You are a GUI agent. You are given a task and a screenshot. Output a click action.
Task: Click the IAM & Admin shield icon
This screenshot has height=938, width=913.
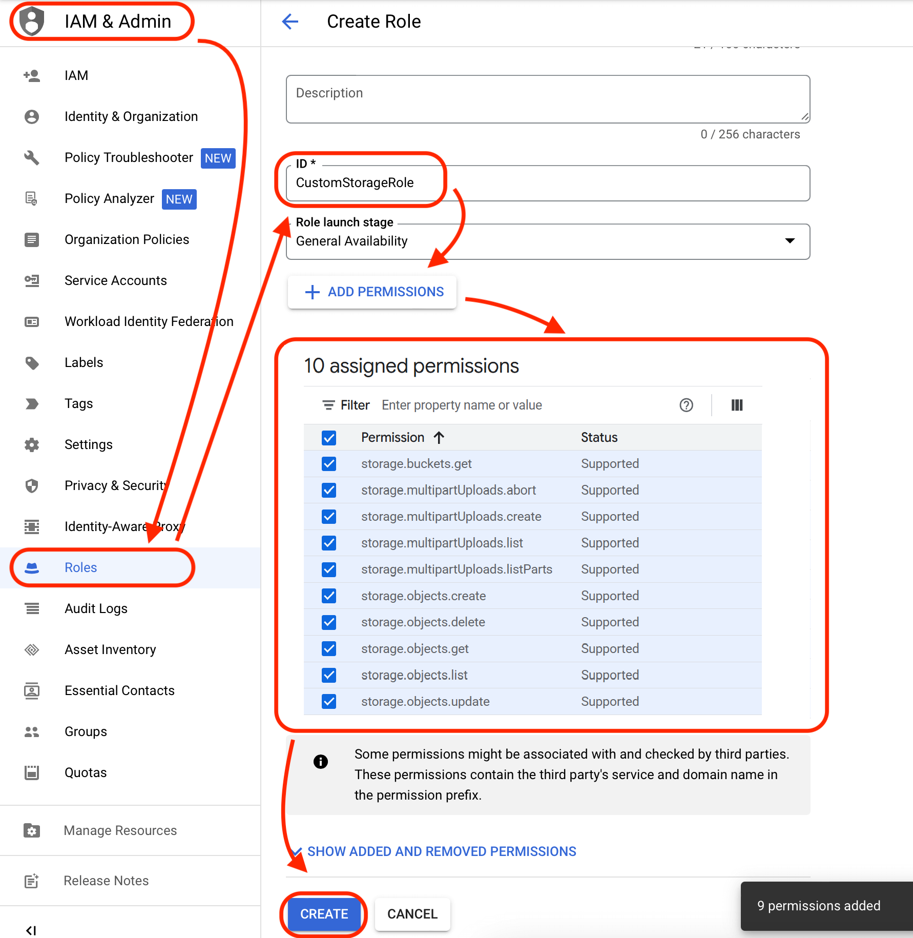32,21
